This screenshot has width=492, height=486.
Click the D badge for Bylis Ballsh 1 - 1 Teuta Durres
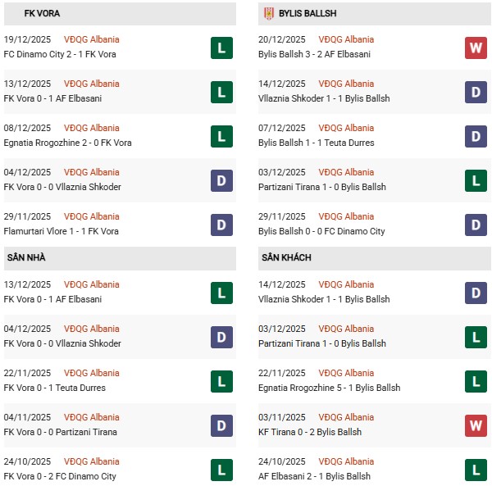476,136
